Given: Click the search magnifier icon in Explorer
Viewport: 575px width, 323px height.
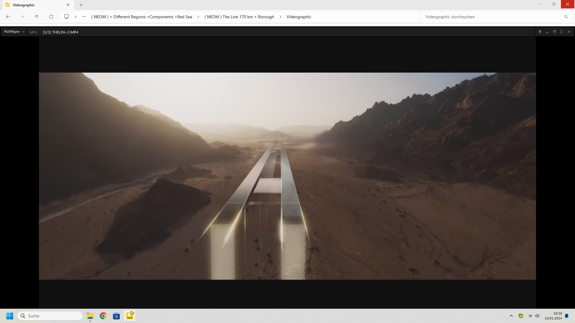Looking at the screenshot, I should 566,17.
